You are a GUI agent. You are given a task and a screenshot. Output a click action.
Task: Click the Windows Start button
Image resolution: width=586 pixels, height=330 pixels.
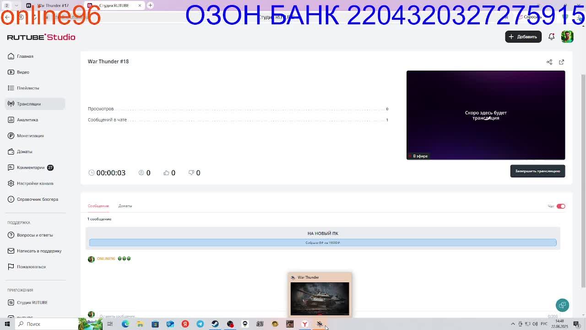tap(7, 324)
